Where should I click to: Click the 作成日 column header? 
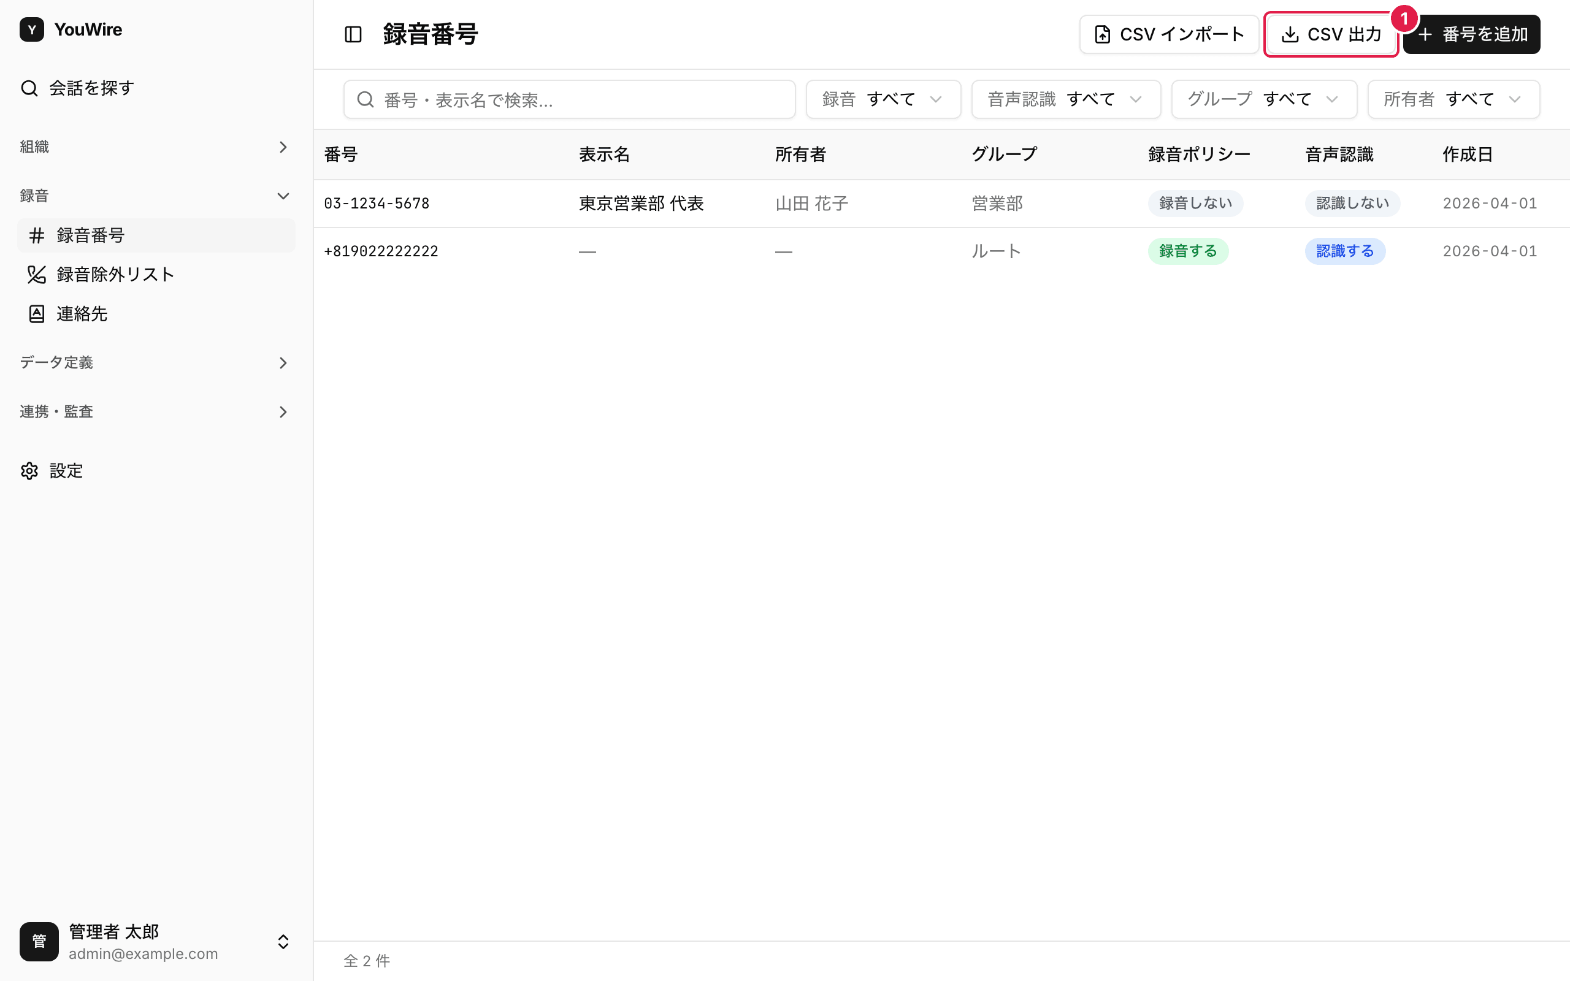[x=1468, y=155]
